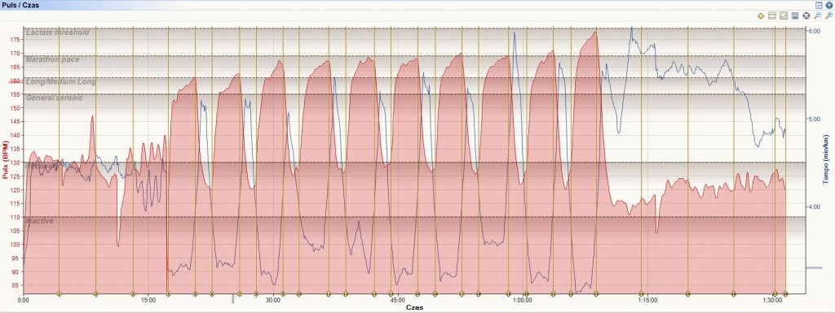Click the General aerobic zone label

[55, 98]
